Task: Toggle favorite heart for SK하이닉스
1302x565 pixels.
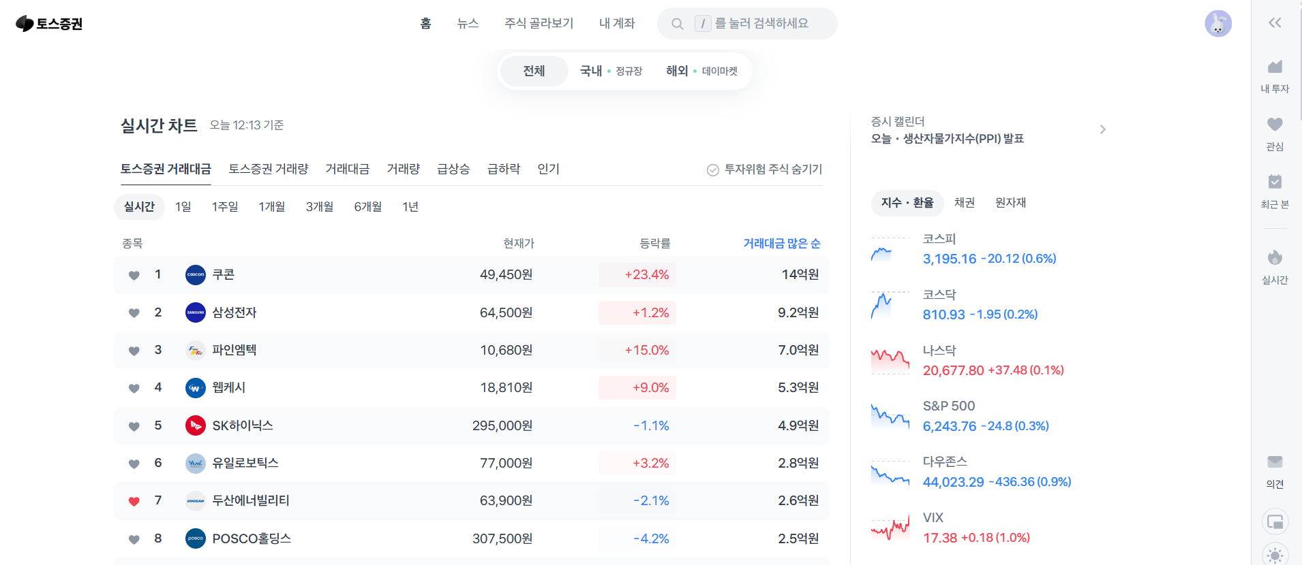Action: point(134,426)
